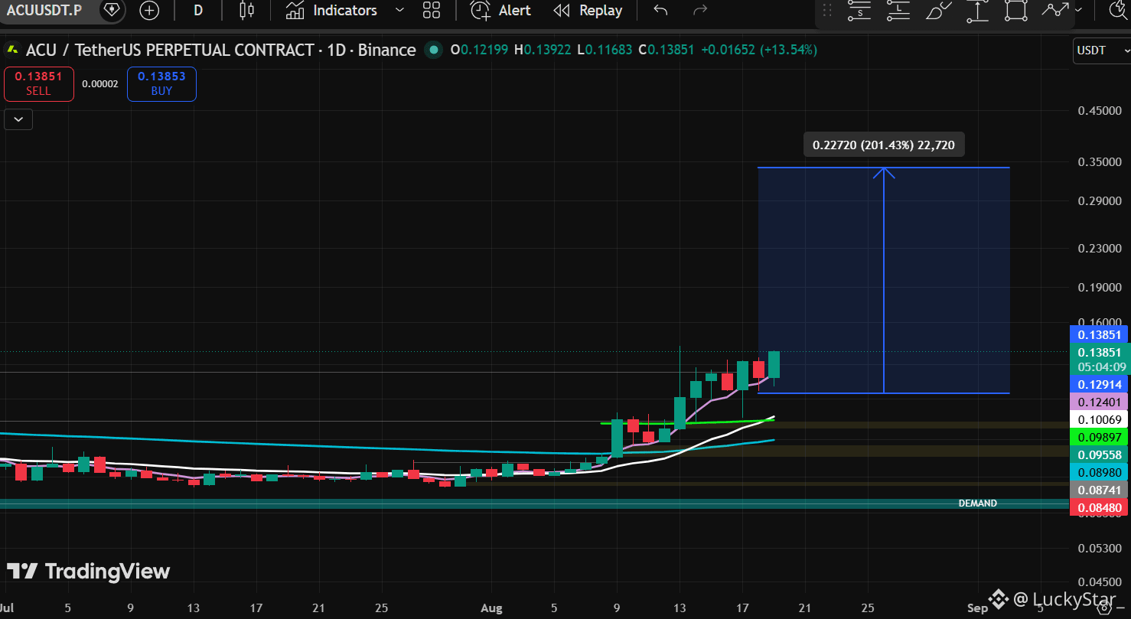The image size is (1131, 619).
Task: Click the green market status dot
Action: pos(434,50)
